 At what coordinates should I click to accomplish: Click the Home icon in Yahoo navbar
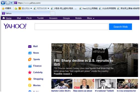pos(4,18)
